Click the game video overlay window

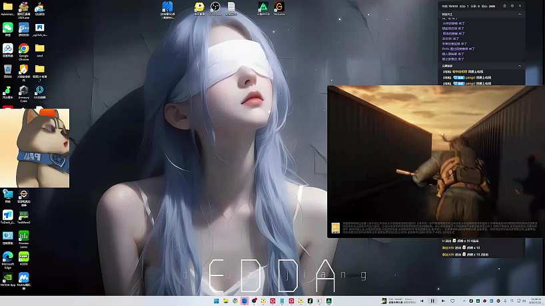[436, 162]
